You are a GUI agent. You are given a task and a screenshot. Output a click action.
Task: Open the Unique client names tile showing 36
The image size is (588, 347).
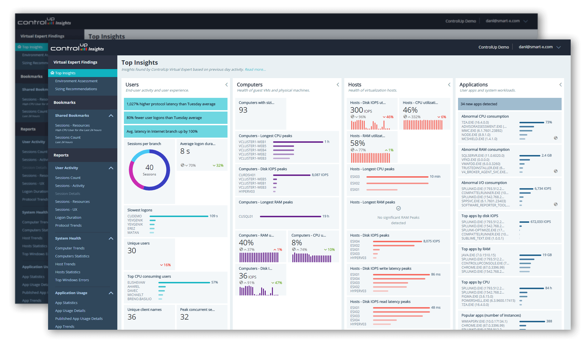click(149, 317)
